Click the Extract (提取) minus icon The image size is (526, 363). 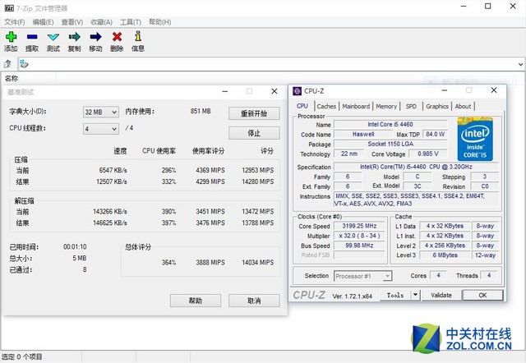tap(32, 37)
